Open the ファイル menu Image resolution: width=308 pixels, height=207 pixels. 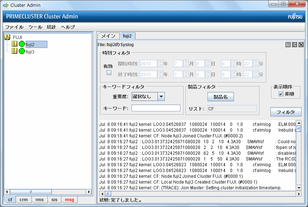tap(14, 27)
